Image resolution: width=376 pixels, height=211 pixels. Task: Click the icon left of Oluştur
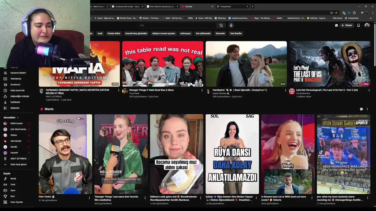click(x=336, y=25)
